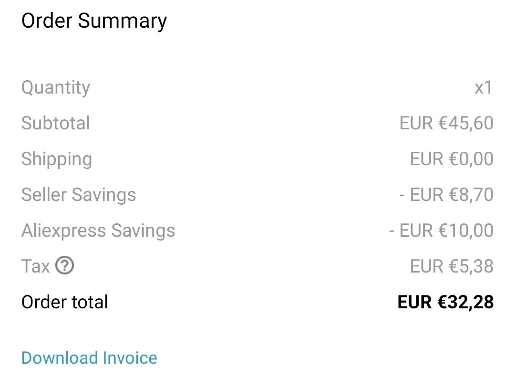The image size is (515, 389).
Task: Click the shipping cost EUR €0,00
Action: 452,159
